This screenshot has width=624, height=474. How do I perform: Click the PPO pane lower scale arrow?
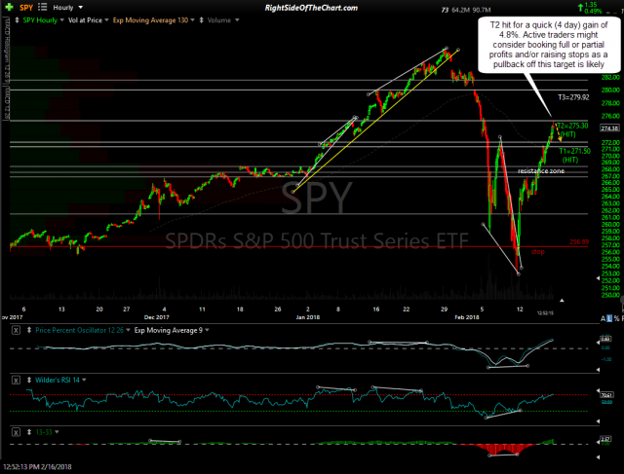coord(598,370)
